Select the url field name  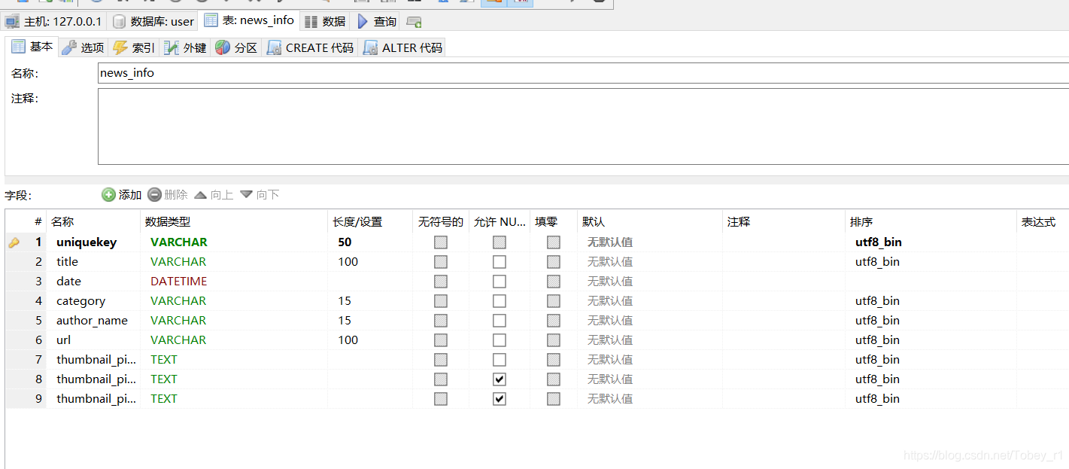64,340
